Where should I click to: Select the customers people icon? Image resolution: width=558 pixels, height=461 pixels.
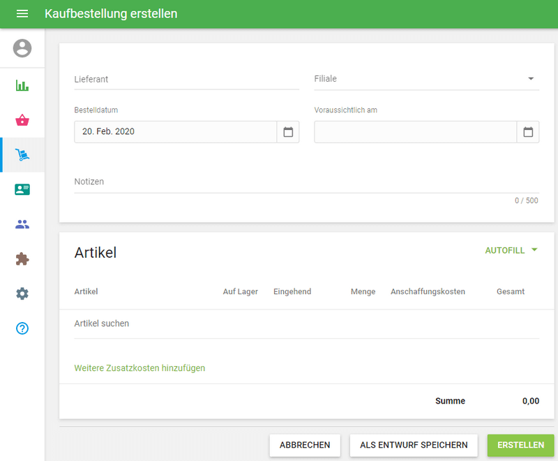pos(22,224)
